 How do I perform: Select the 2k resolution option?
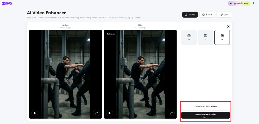205,37
